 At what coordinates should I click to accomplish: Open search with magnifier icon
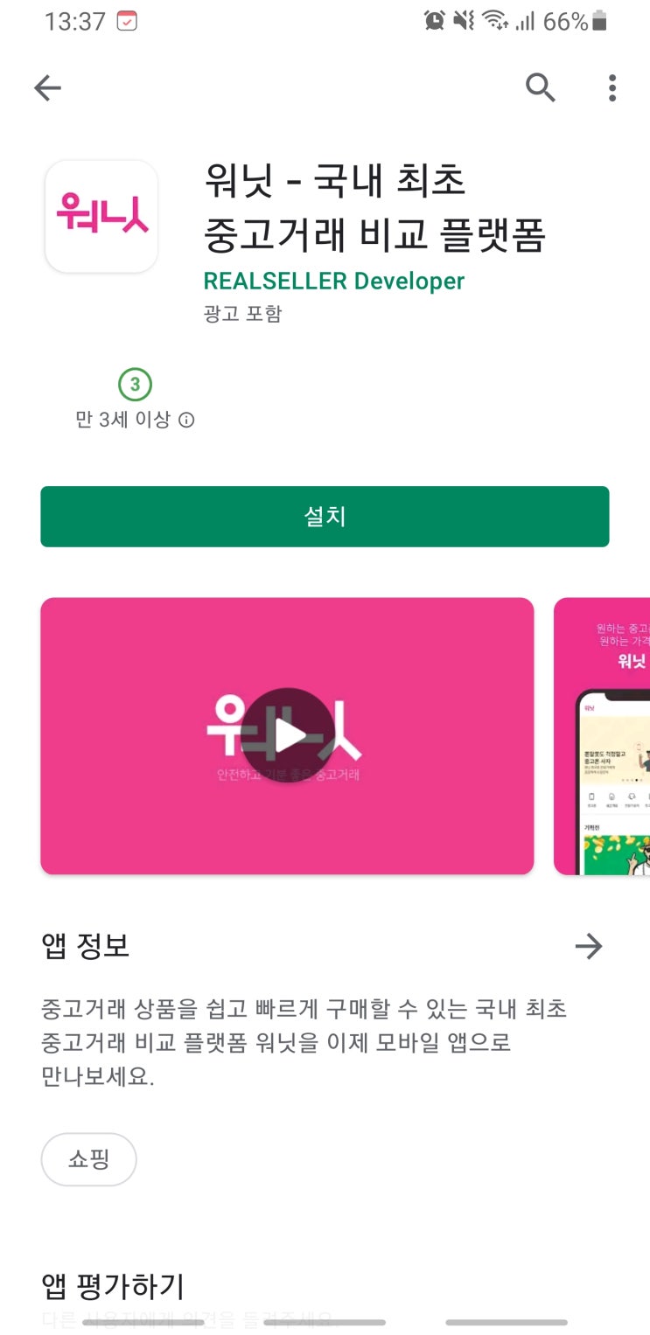click(540, 87)
